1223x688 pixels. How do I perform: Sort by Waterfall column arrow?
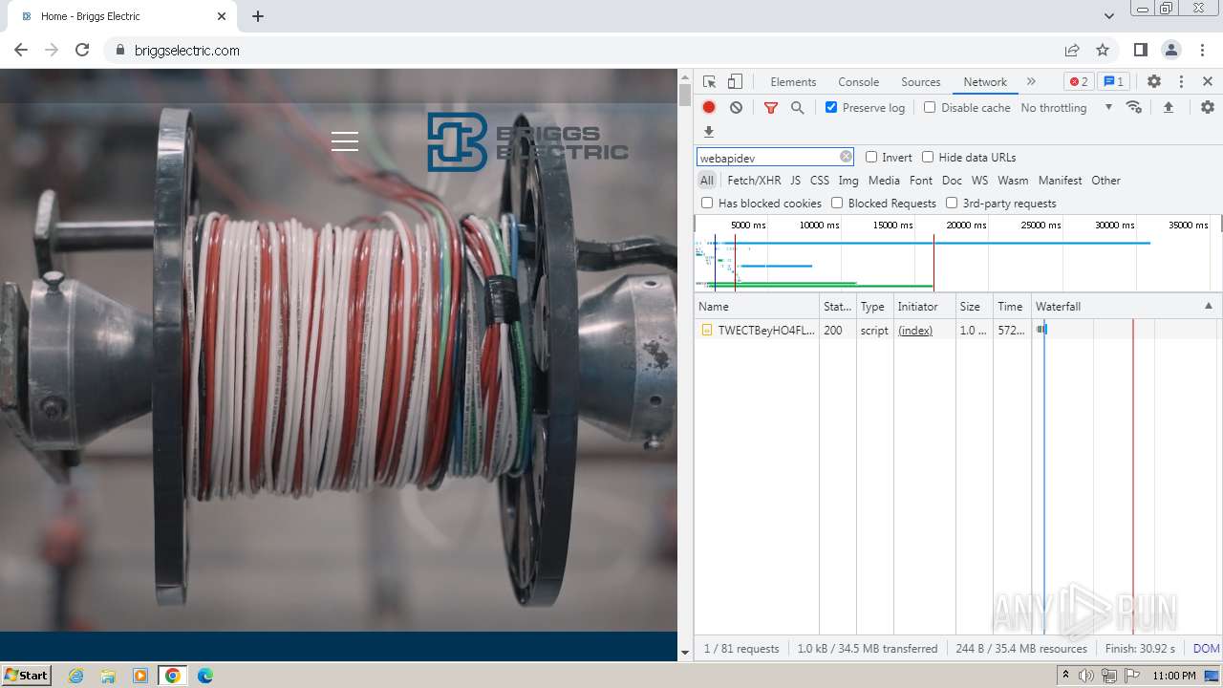pyautogui.click(x=1208, y=306)
